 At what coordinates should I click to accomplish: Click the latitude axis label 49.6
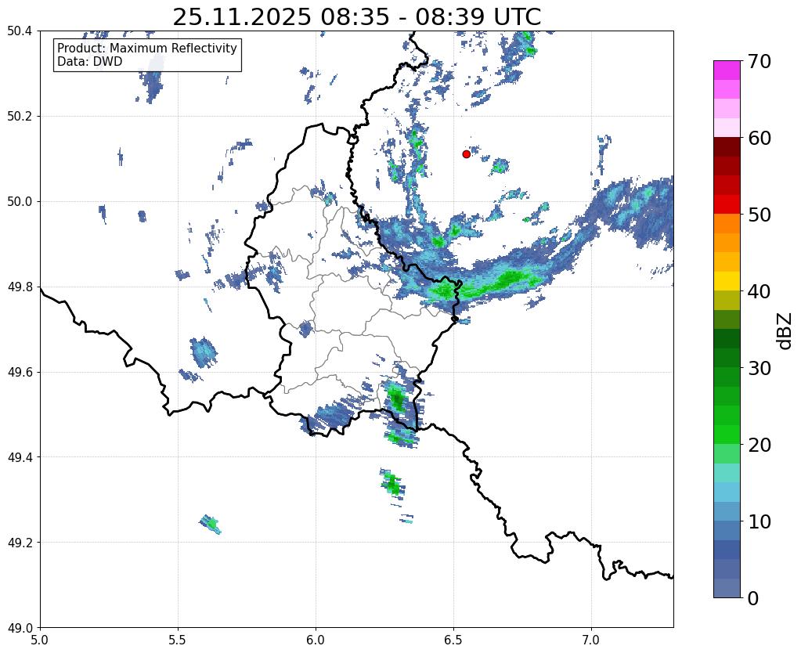tap(20, 372)
